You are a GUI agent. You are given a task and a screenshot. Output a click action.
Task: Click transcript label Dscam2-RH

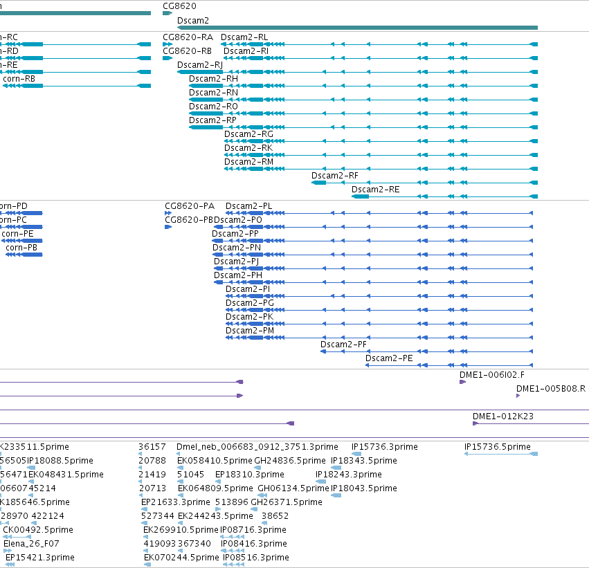click(x=213, y=79)
